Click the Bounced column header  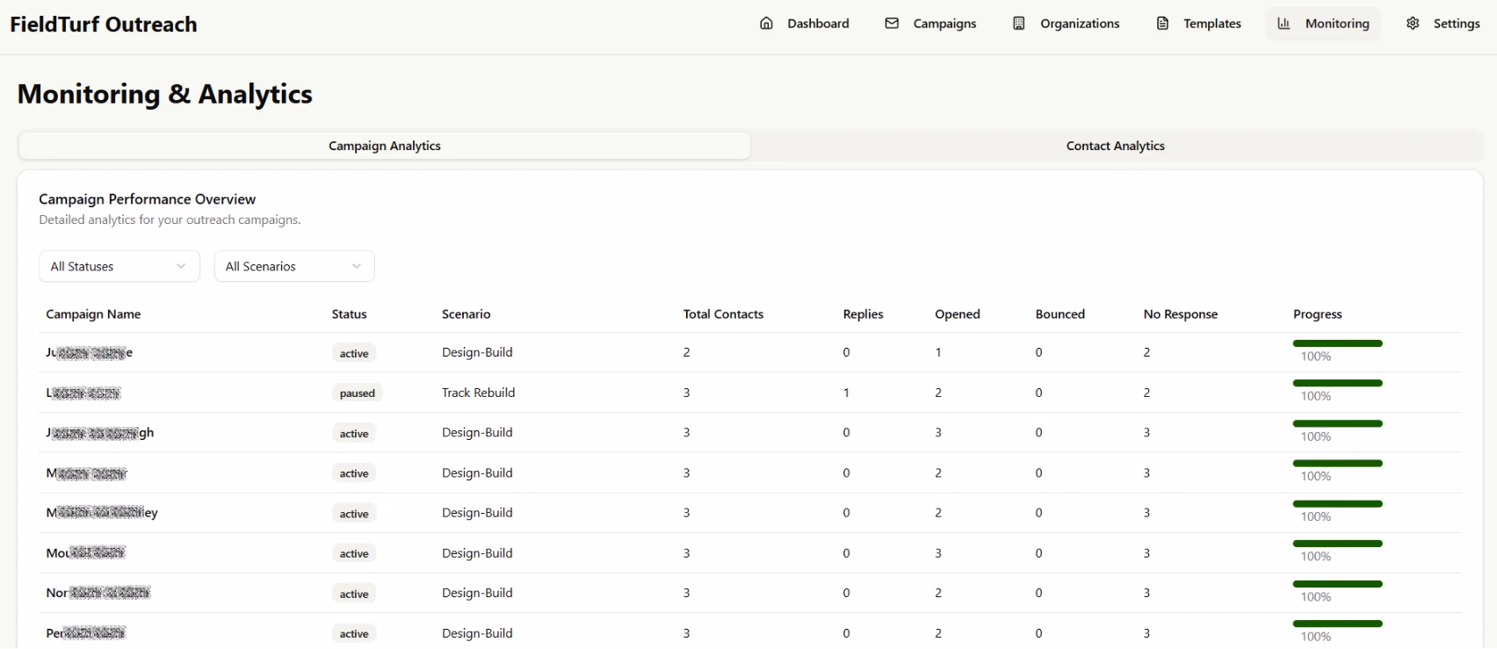[x=1059, y=314]
